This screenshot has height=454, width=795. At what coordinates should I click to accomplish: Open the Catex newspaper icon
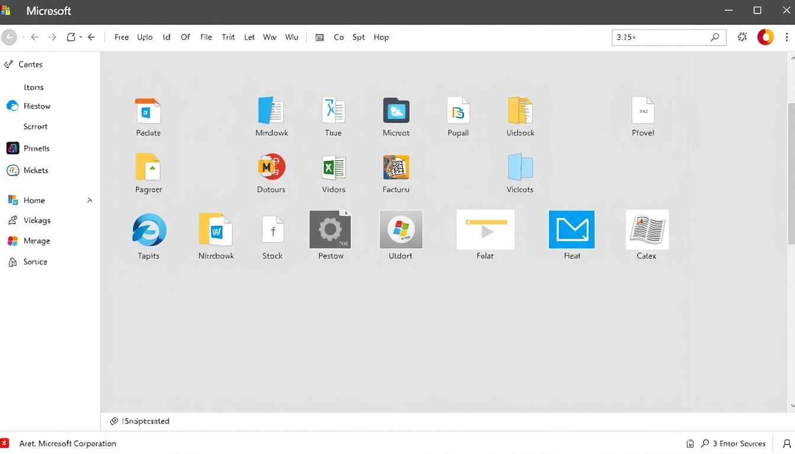tap(647, 229)
